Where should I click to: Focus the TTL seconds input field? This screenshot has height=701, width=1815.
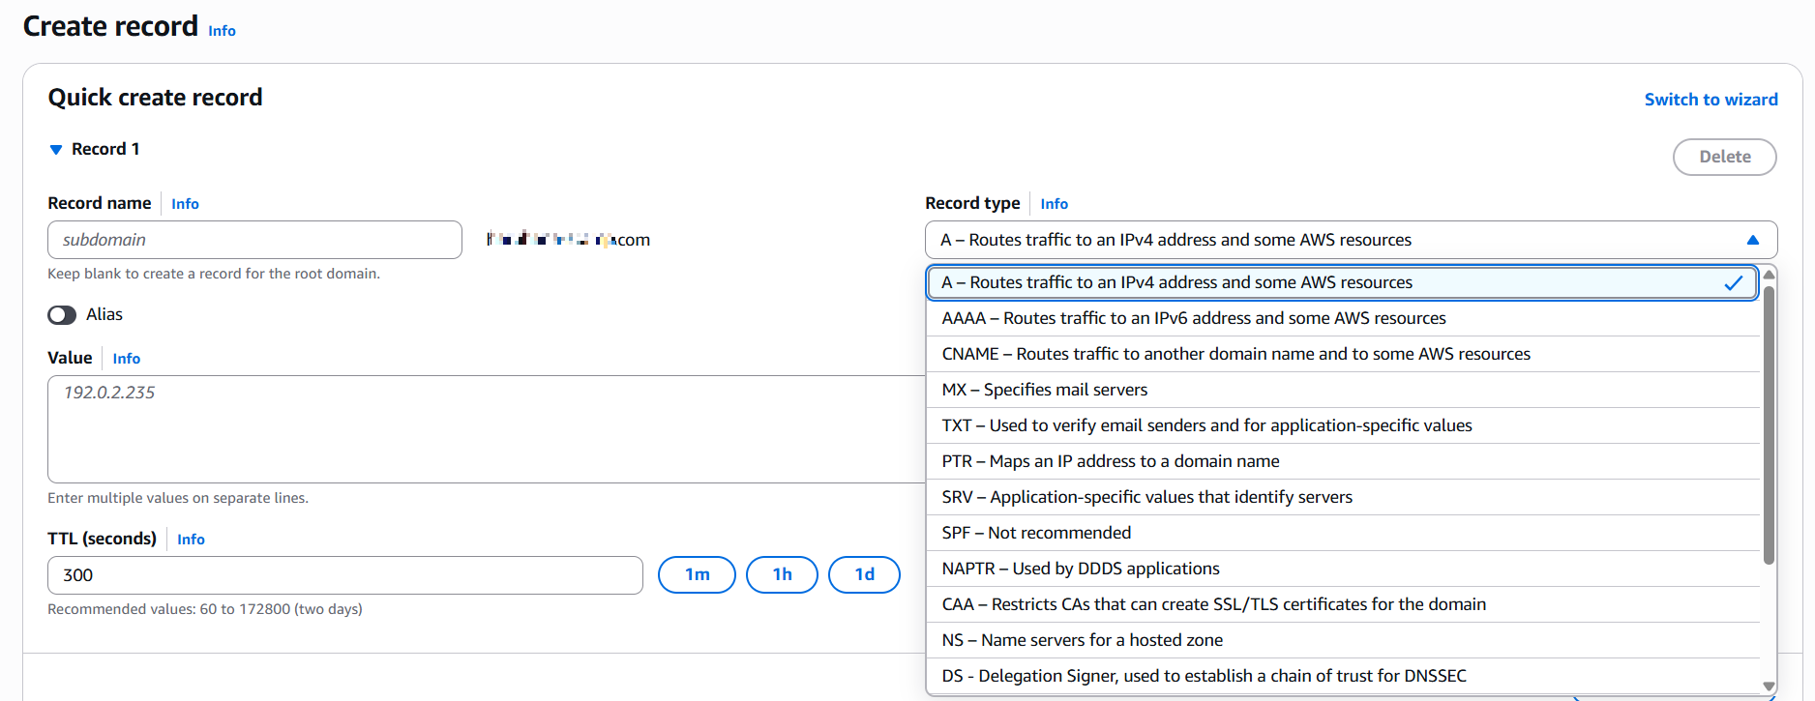tap(344, 575)
